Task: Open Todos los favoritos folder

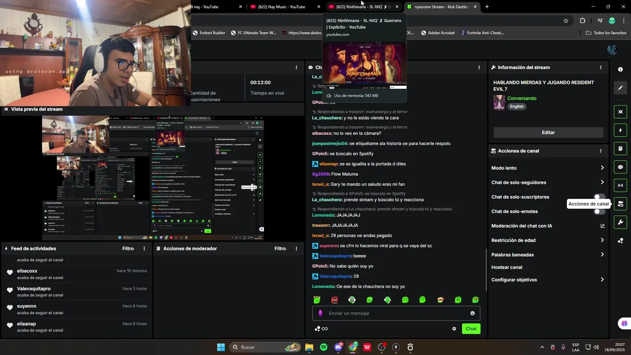Action: [x=606, y=33]
